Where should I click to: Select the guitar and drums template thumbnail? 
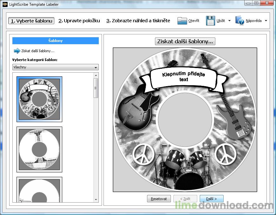pos(39,99)
